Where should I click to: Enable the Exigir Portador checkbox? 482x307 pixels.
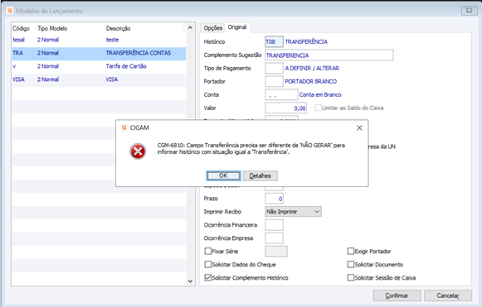tap(351, 252)
